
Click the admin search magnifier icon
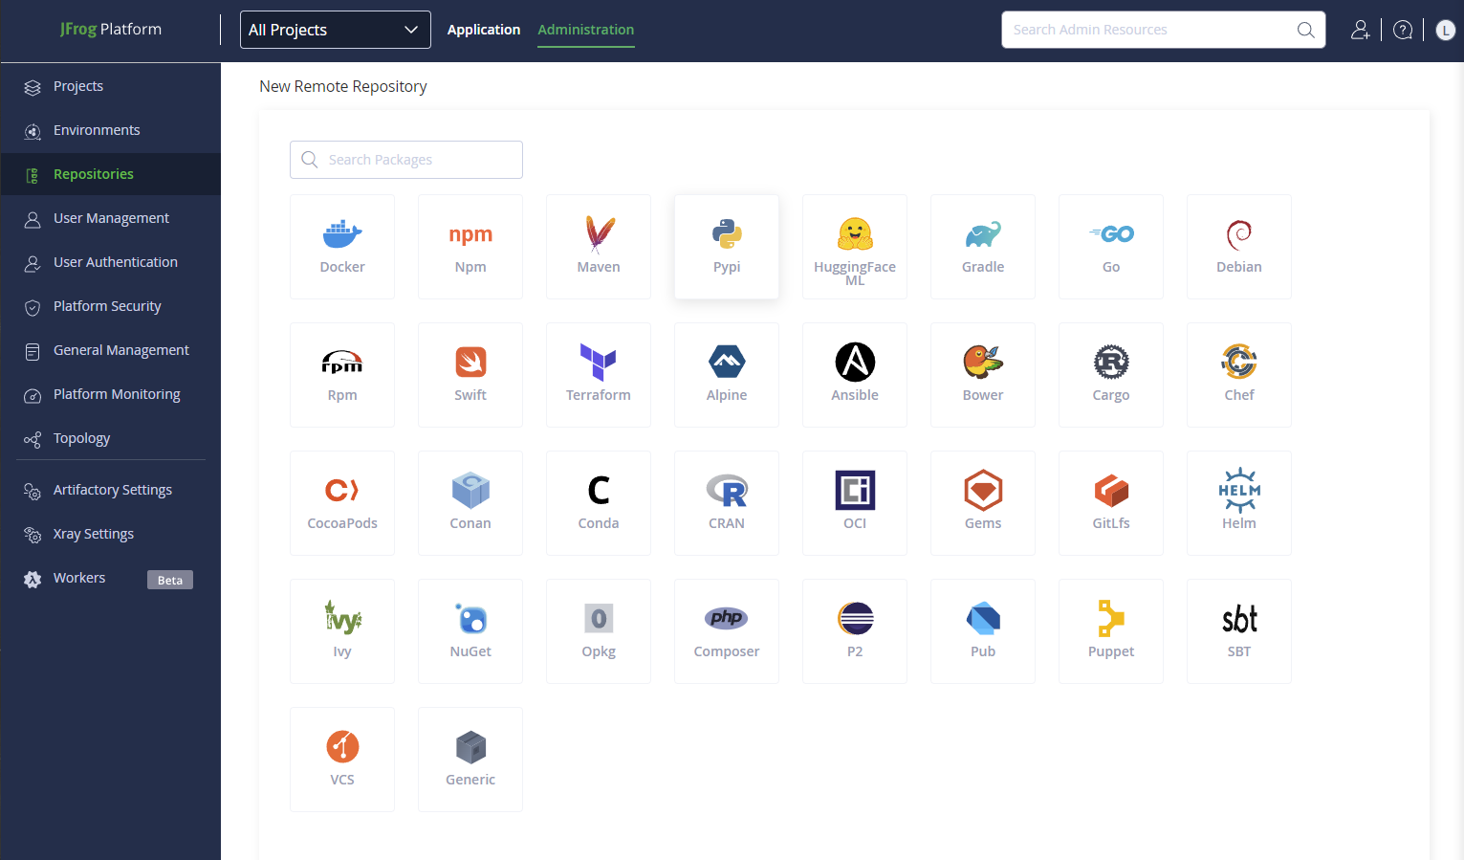click(x=1305, y=30)
